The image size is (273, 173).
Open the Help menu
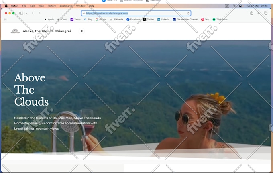coord(92,6)
